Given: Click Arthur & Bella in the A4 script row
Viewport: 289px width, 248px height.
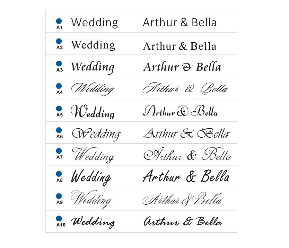Looking at the screenshot, I should pyautogui.click(x=185, y=89).
